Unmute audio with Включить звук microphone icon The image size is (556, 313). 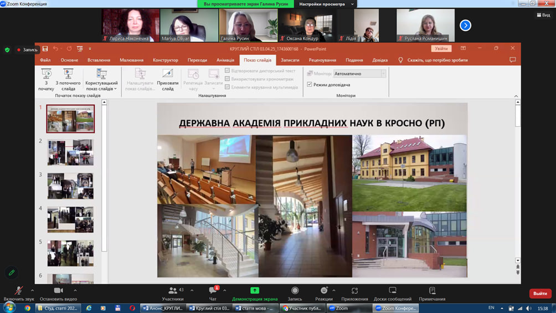pos(18,291)
